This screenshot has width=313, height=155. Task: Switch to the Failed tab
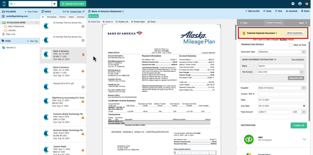pyautogui.click(x=71, y=17)
